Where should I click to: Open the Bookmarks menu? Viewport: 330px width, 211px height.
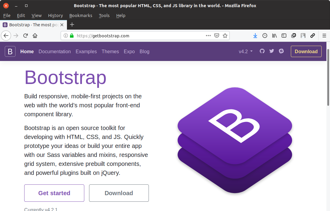81,16
